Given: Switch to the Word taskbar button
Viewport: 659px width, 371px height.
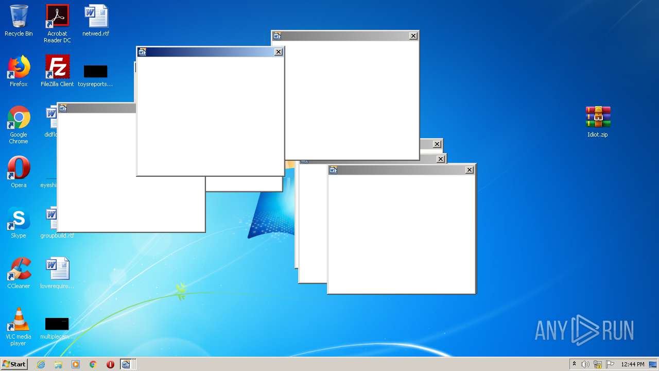Looking at the screenshot, I should point(127,364).
